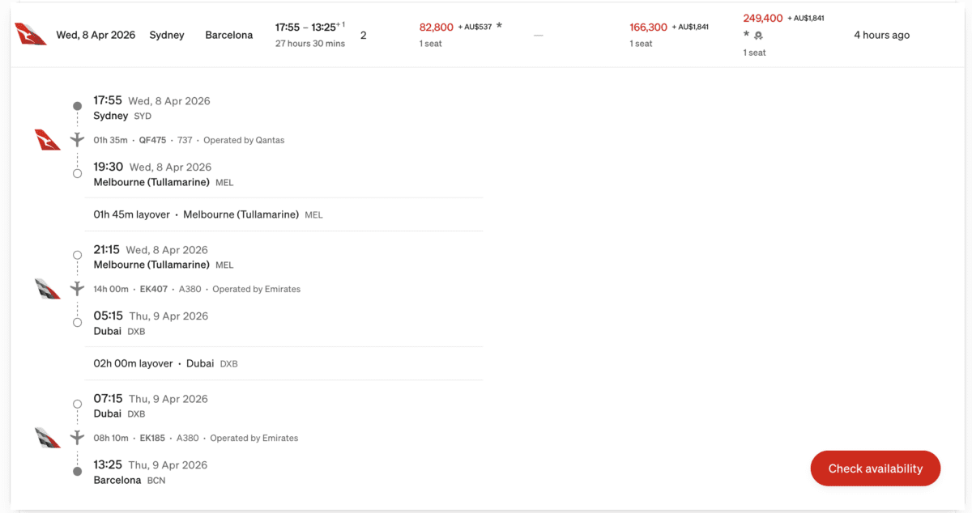Click the airplane icon on the EK185 segment

coord(78,438)
